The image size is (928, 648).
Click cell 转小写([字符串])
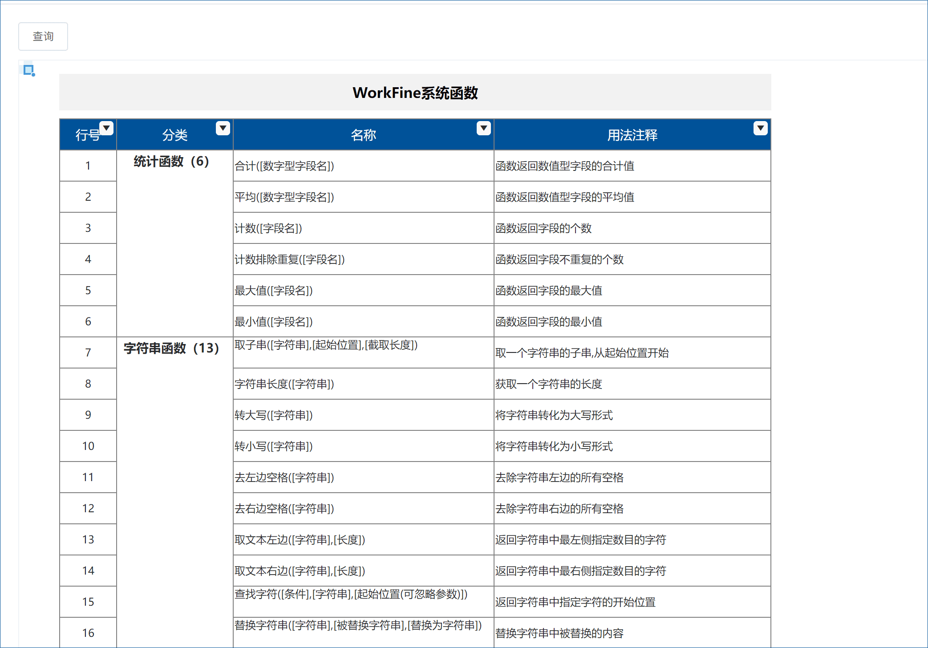click(364, 446)
